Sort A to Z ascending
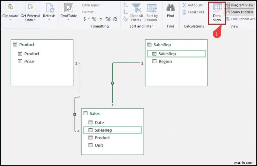This screenshot has height=166, width=257. click(x=126, y=5)
